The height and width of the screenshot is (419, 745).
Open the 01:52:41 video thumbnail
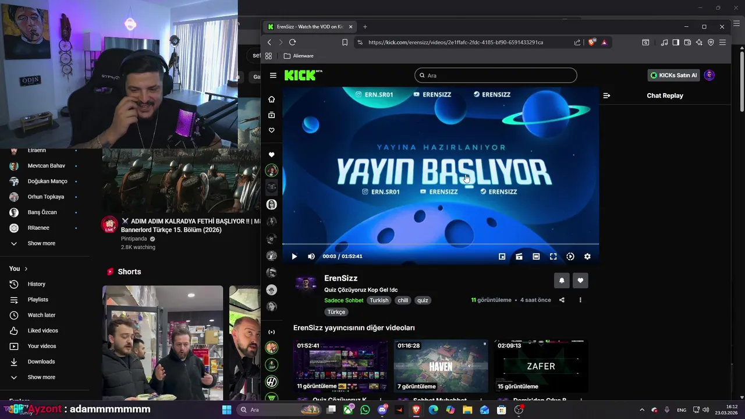pos(340,365)
